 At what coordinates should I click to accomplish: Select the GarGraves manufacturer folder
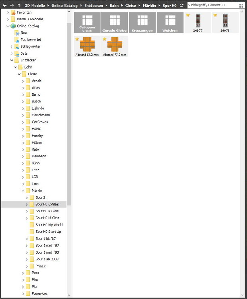click(40, 122)
